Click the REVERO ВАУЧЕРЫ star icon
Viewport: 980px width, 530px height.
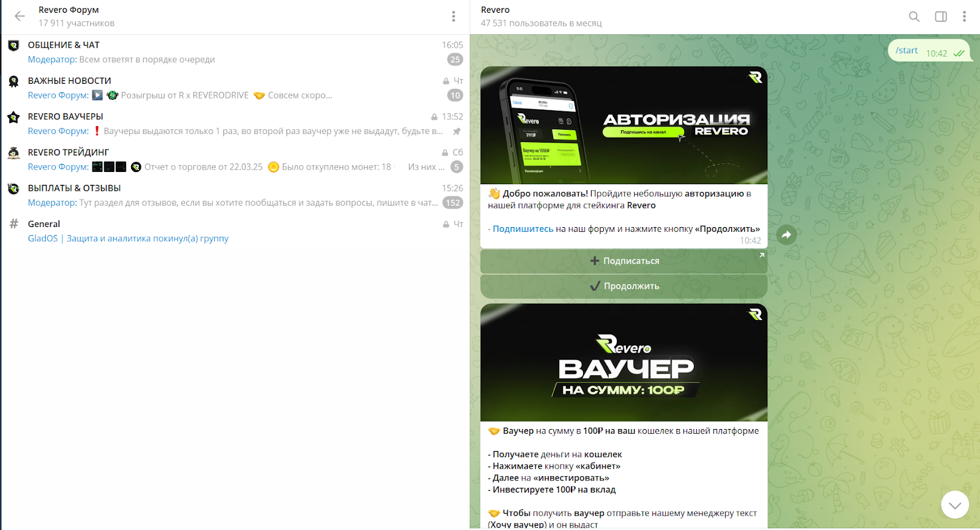point(13,117)
